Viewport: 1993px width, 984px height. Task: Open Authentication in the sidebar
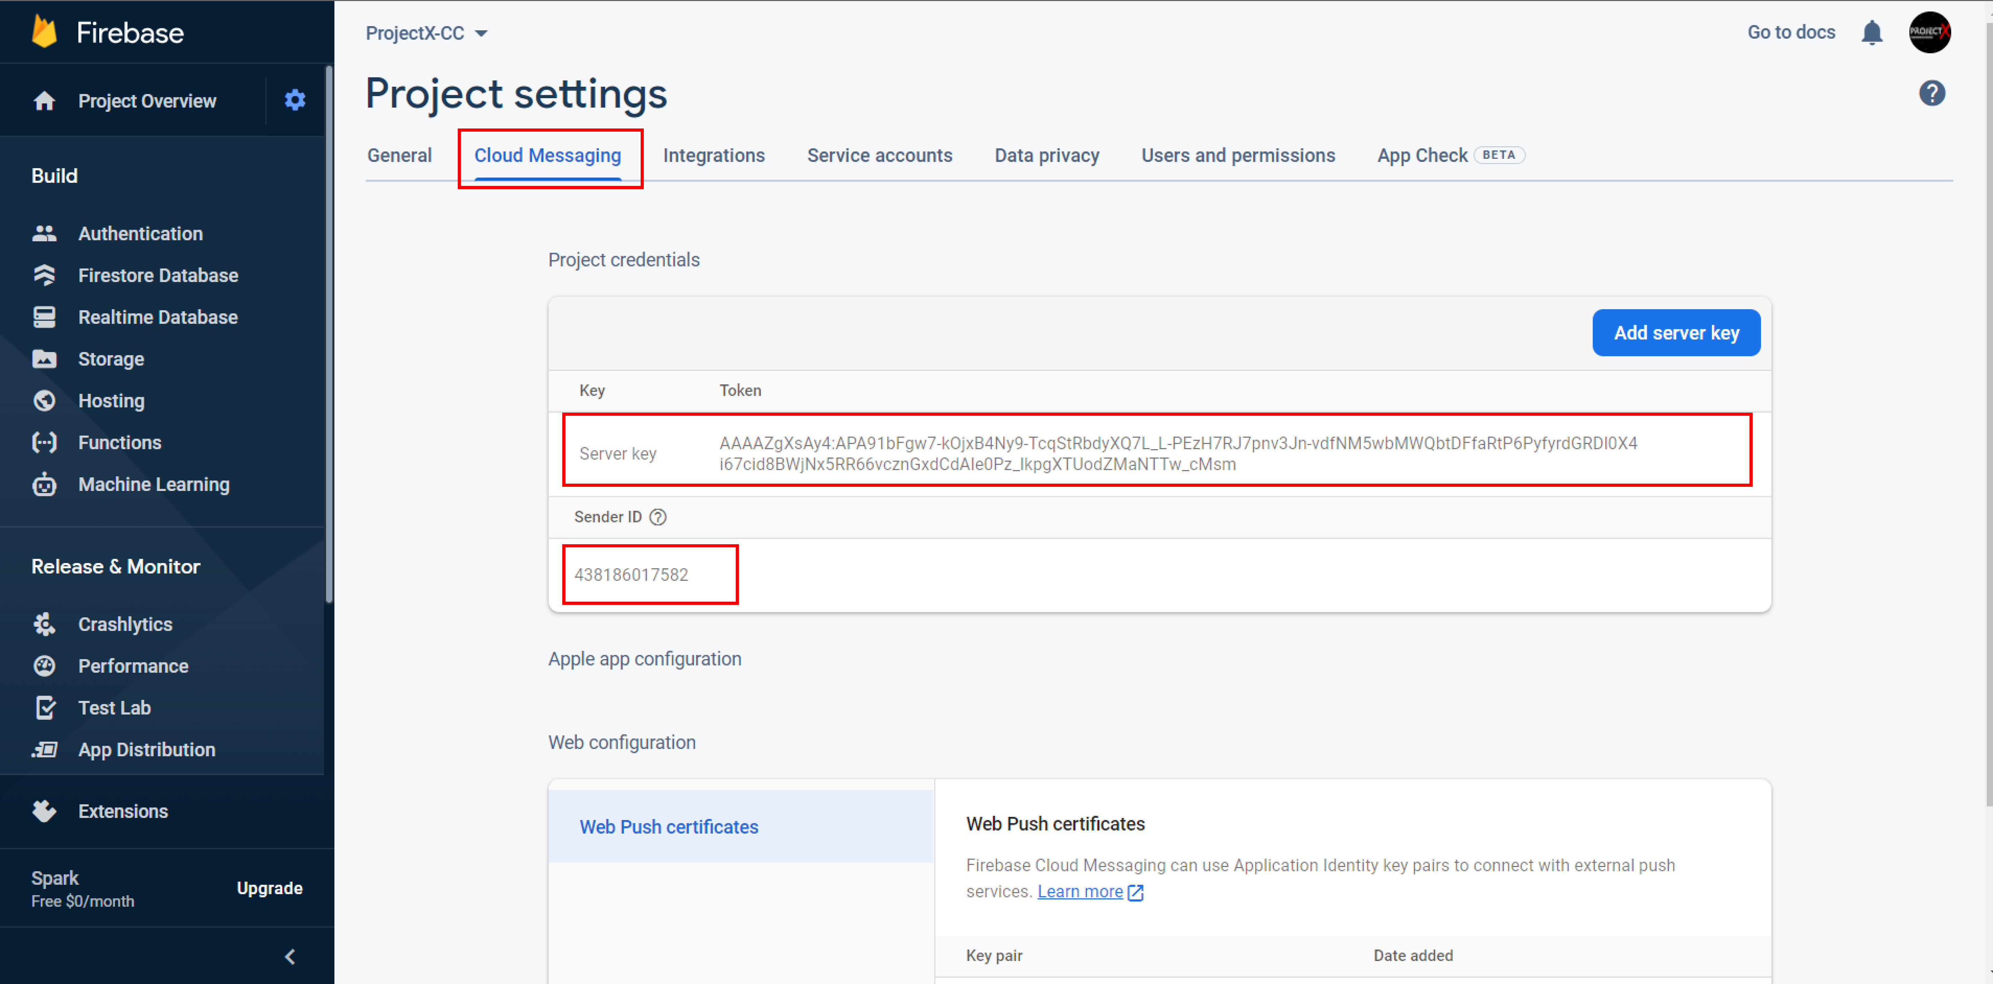[x=140, y=233]
